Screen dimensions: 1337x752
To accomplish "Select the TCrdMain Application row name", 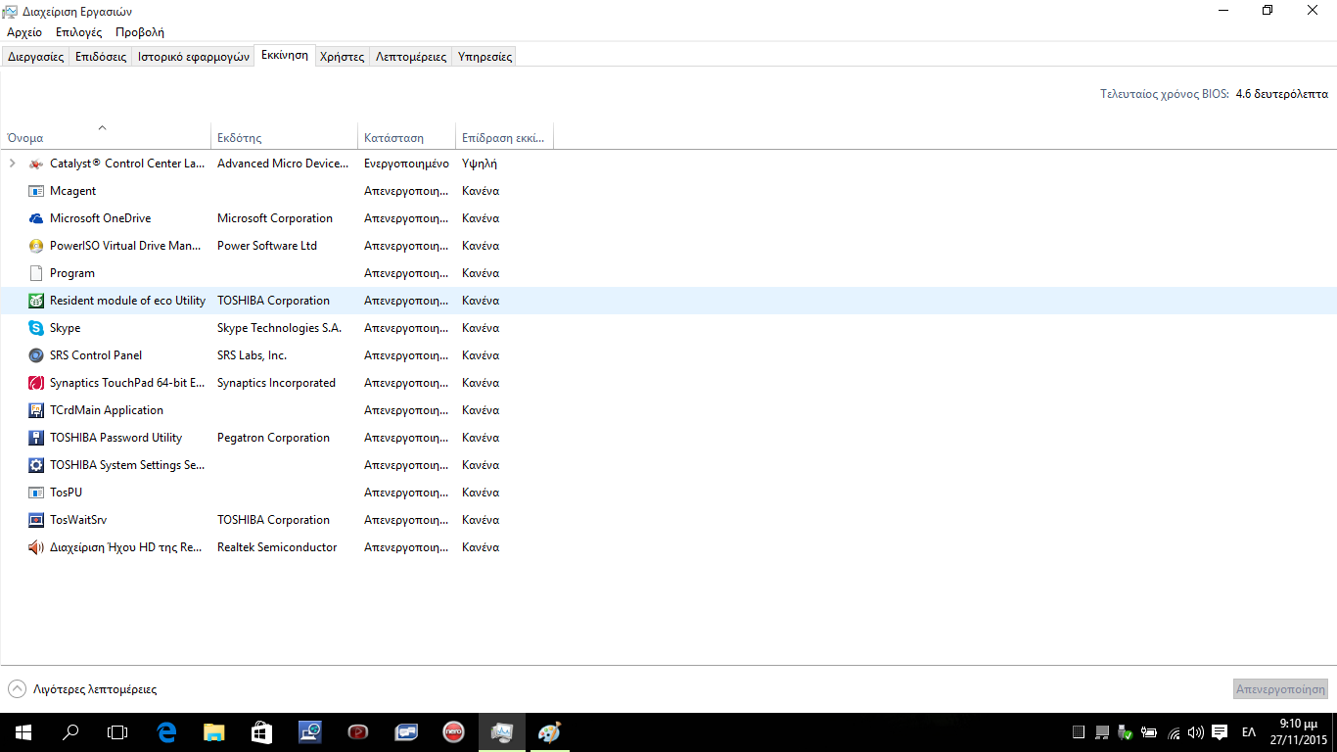I will (107, 410).
